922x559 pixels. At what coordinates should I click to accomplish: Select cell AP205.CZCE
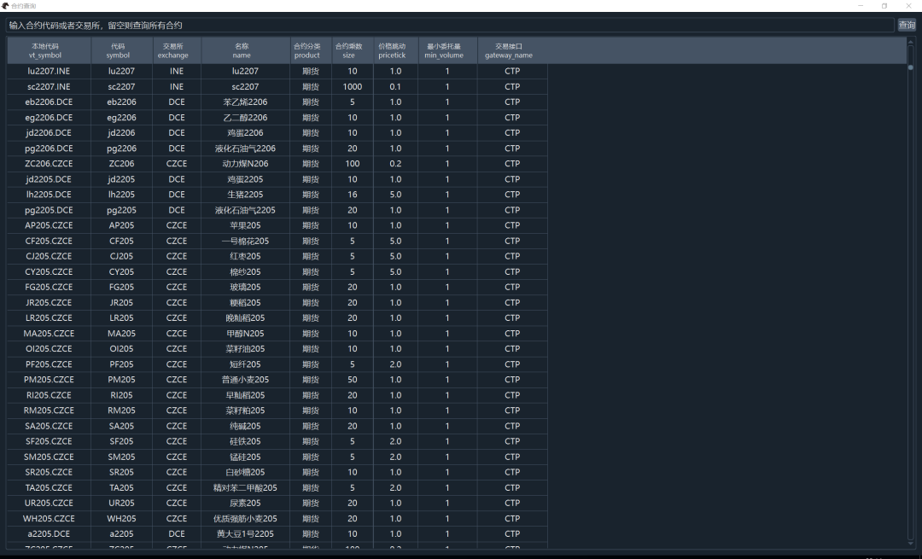(x=49, y=225)
